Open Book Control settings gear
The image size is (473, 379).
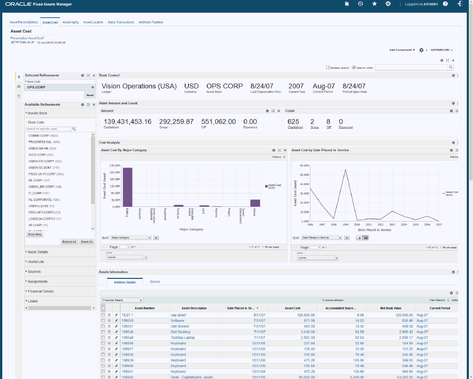(x=453, y=75)
